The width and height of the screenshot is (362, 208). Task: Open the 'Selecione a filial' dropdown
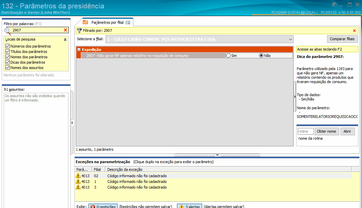290,39
